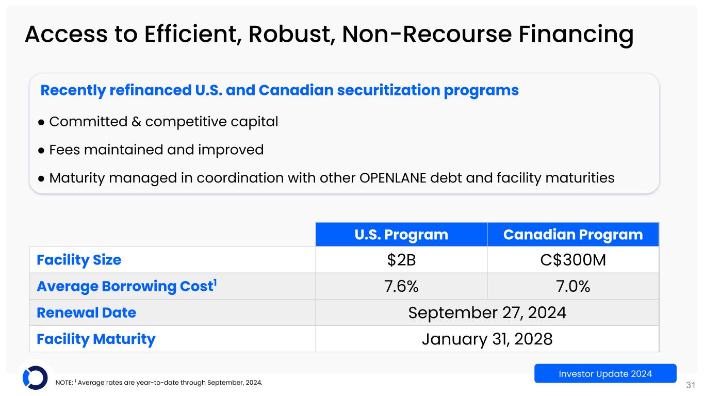The width and height of the screenshot is (704, 396).
Task: Select the Canadian Program column header
Action: (x=573, y=235)
